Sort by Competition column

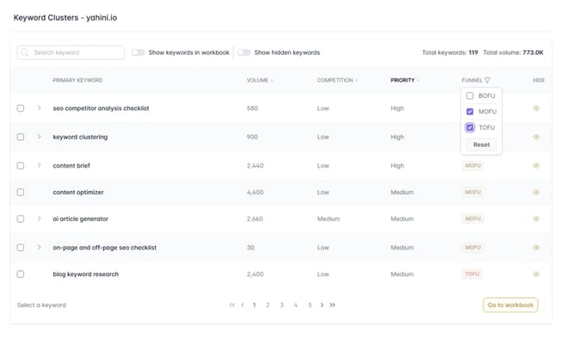(x=337, y=80)
